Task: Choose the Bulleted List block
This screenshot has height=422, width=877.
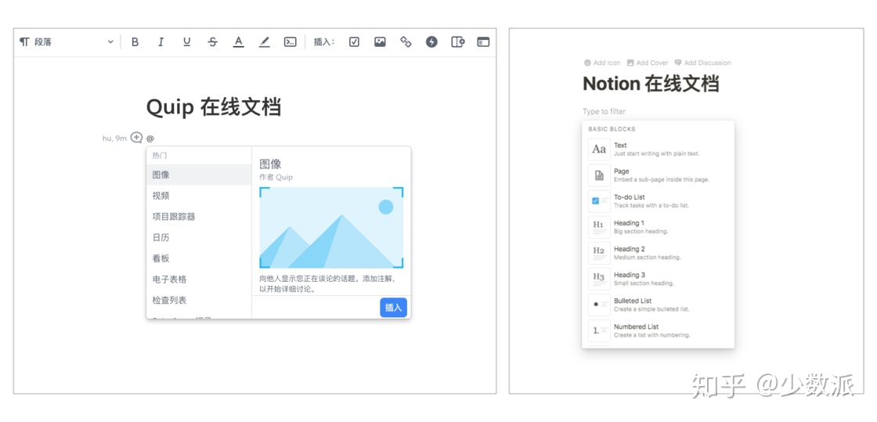Action: (658, 305)
